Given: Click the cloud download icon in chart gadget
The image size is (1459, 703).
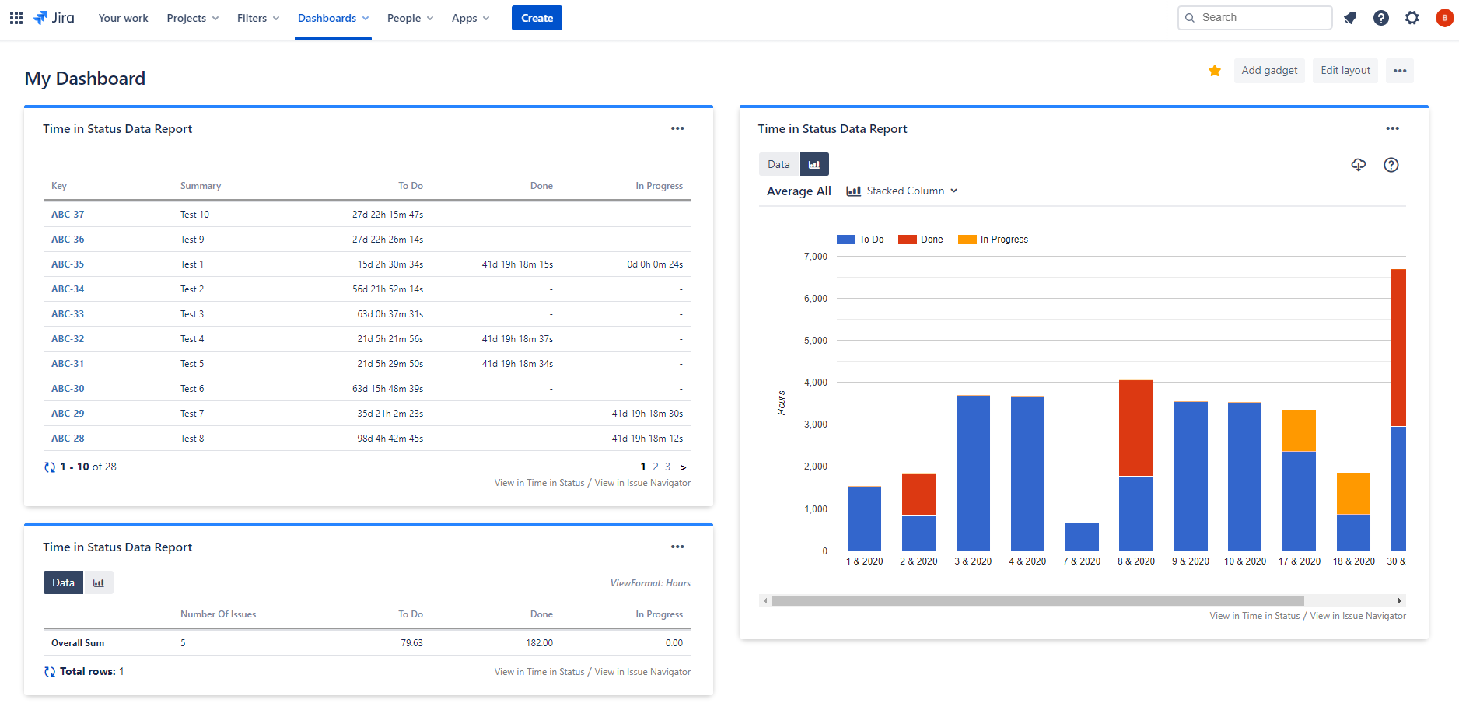Looking at the screenshot, I should tap(1359, 165).
